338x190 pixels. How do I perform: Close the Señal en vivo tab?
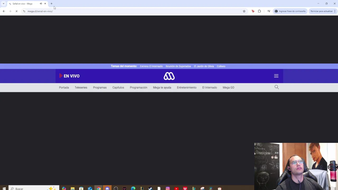(x=45, y=4)
